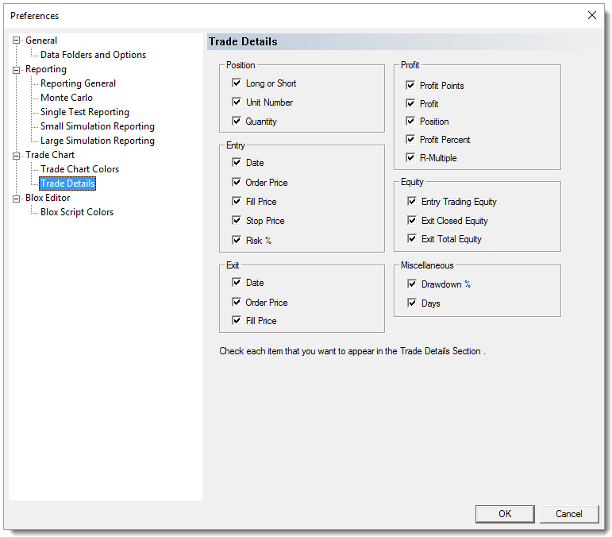Go to Single Test Reporting page
Screen dimensions: 612x537
tap(84, 112)
